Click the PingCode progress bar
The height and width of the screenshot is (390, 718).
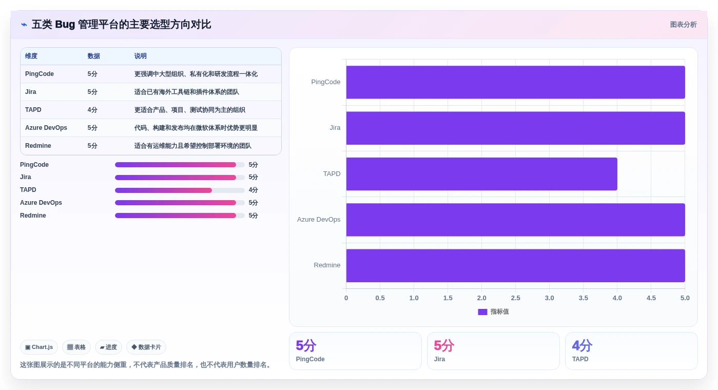point(180,165)
